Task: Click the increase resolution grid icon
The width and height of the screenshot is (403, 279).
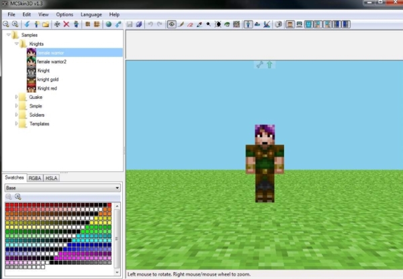Action: coord(97,24)
